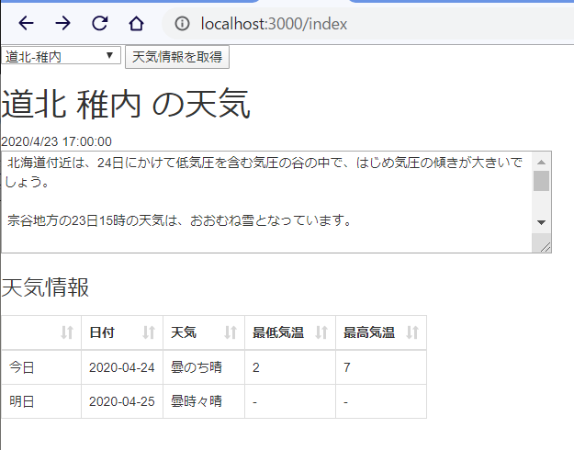Click scroll-up arrow of forecast textarea
Image resolution: width=574 pixels, height=450 pixels.
pyautogui.click(x=542, y=162)
